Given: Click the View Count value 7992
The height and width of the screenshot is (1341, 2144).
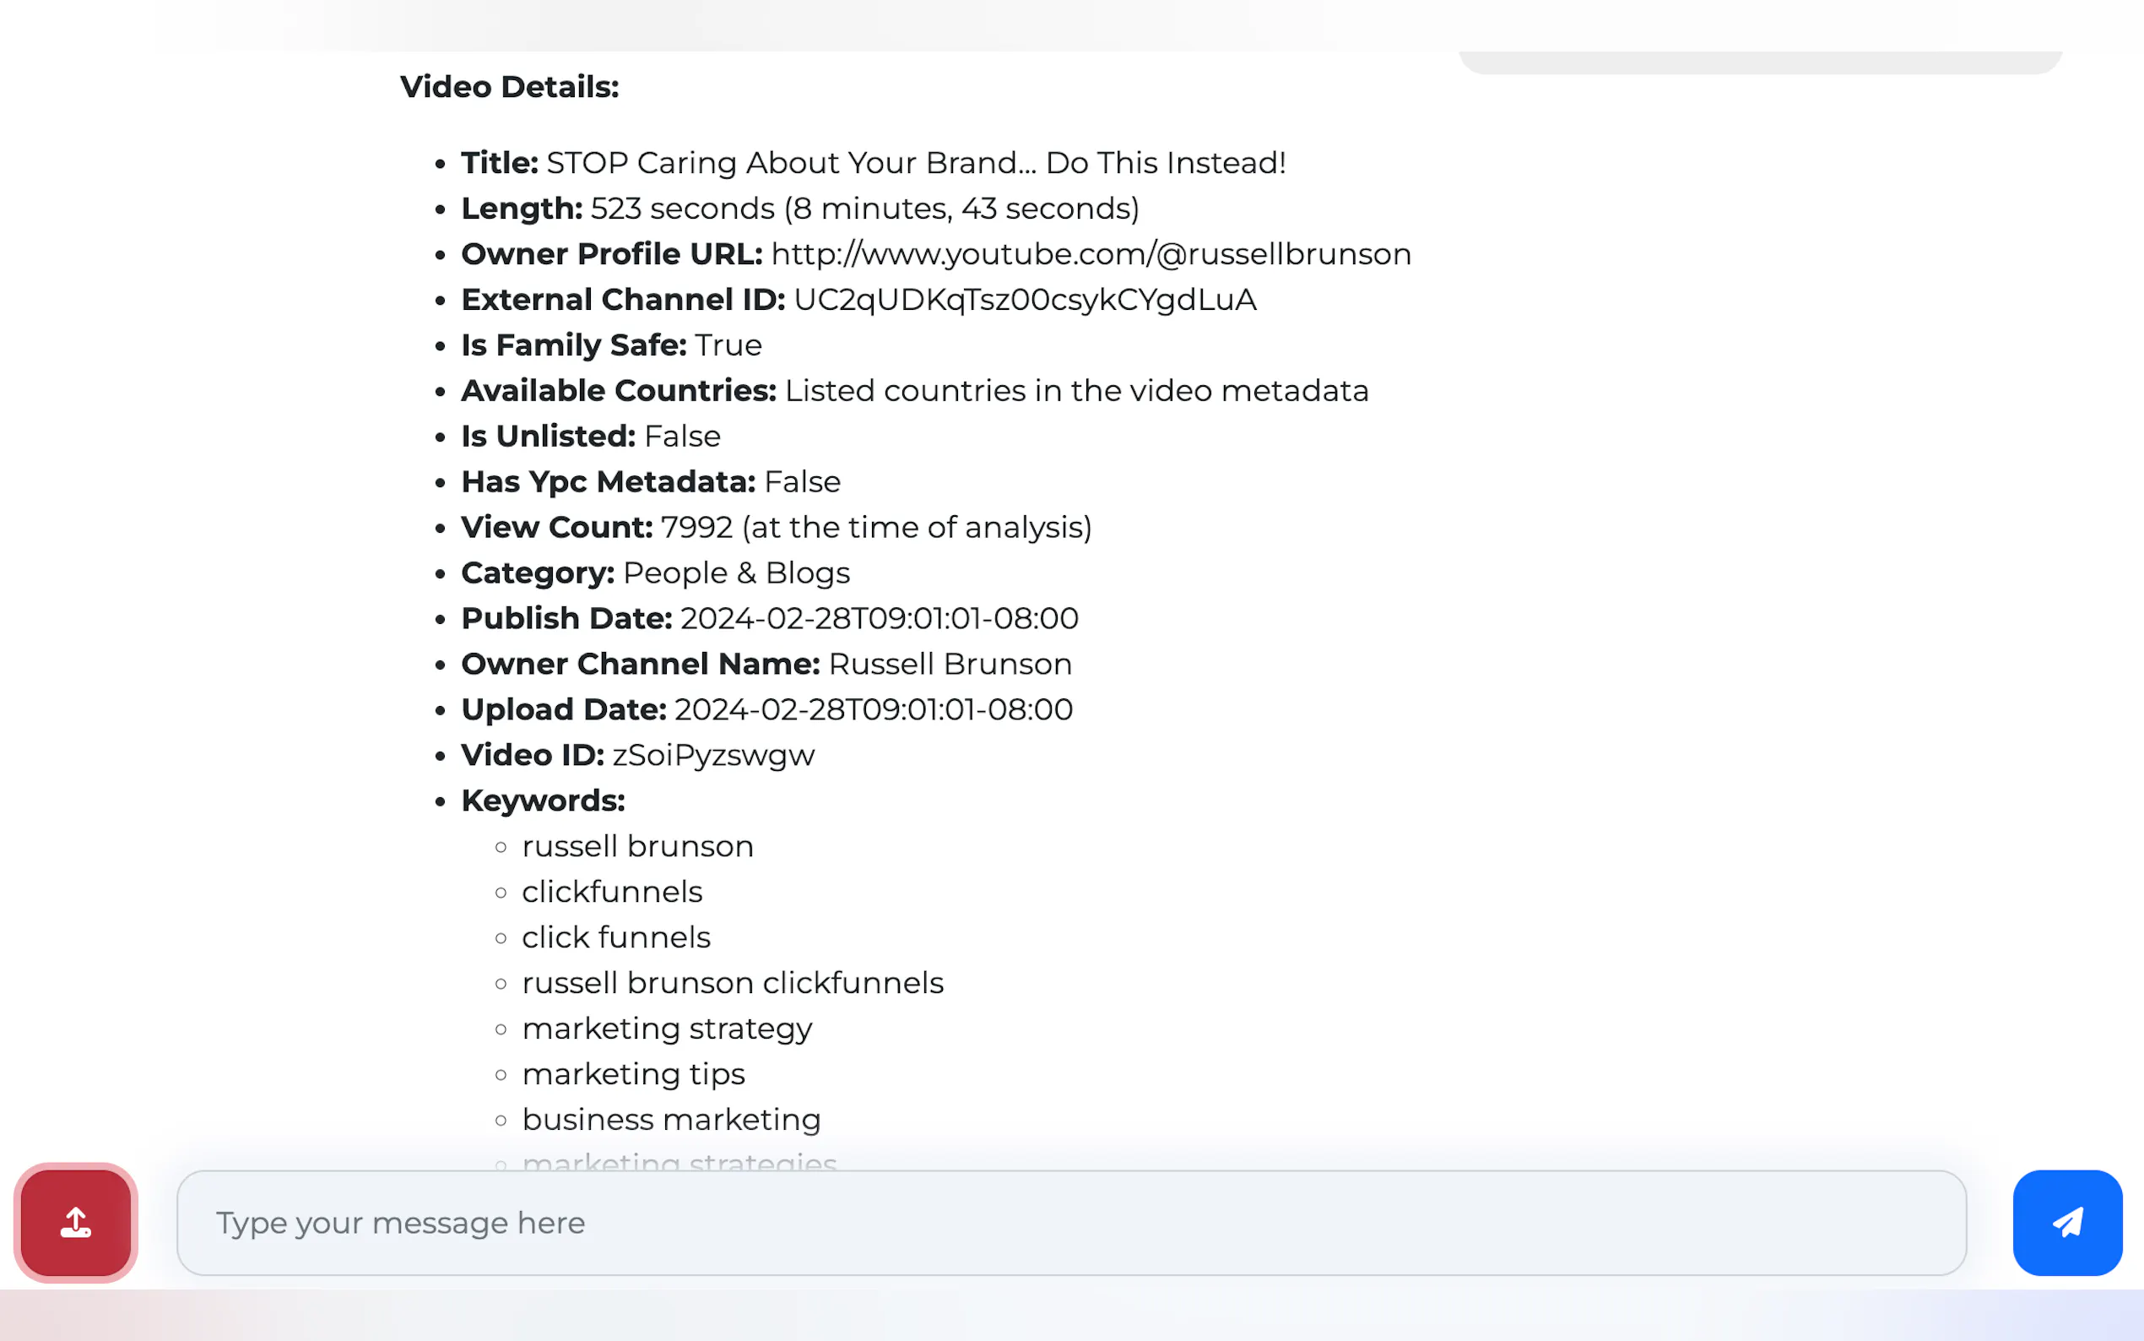Looking at the screenshot, I should (x=696, y=528).
